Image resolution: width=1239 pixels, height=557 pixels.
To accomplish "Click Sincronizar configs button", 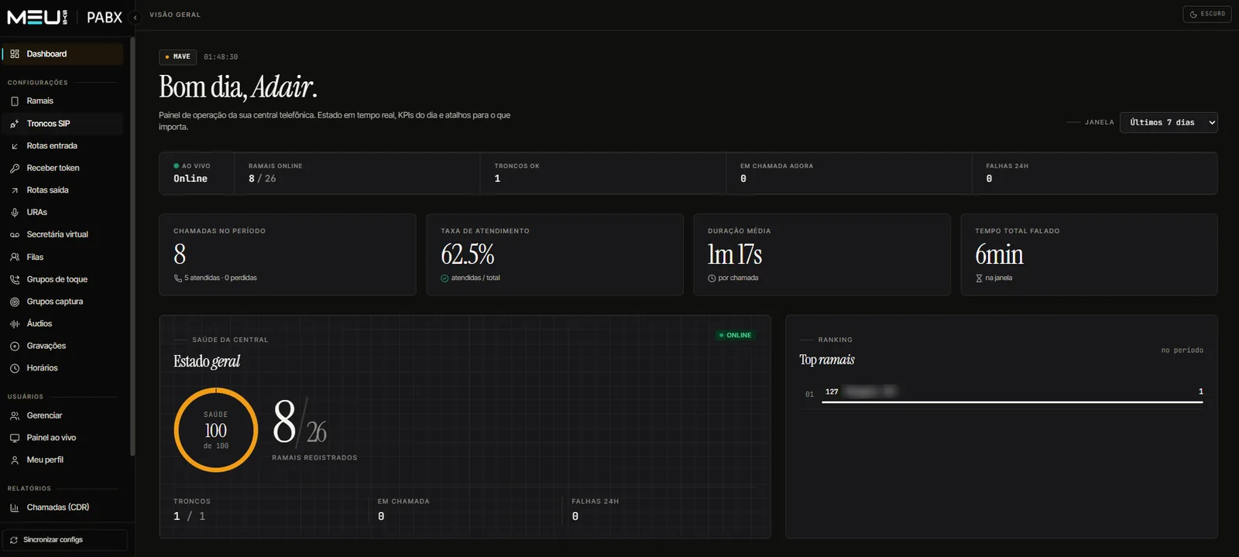I will (x=65, y=540).
